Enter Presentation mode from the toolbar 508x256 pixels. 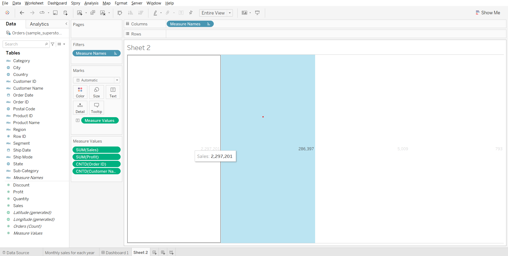[x=257, y=13]
